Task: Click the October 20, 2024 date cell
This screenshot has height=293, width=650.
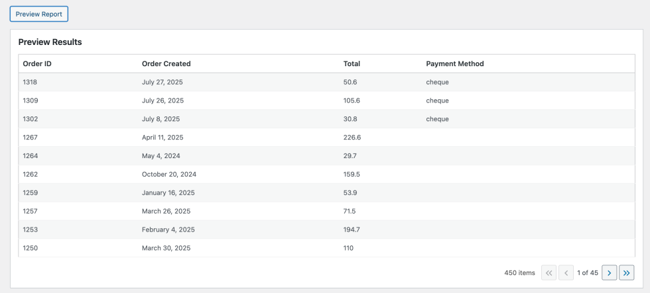Action: (x=169, y=175)
